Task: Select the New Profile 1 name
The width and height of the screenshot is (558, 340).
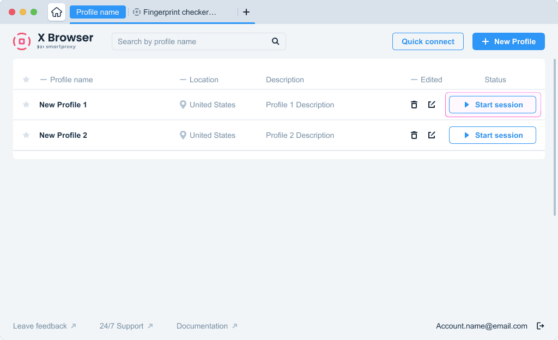Action: coord(63,105)
